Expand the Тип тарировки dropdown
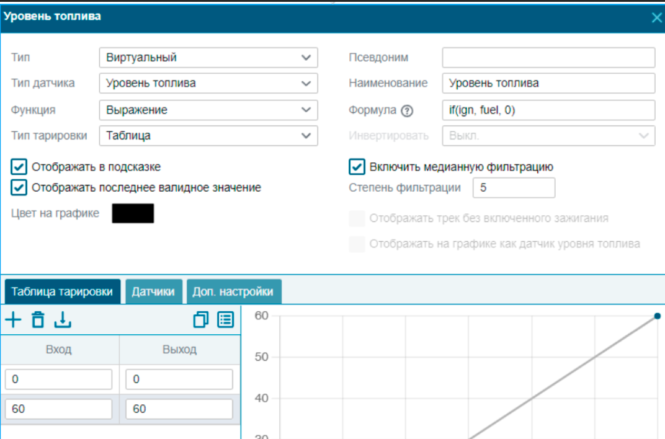Screen dimensions: 665x439 pos(208,136)
